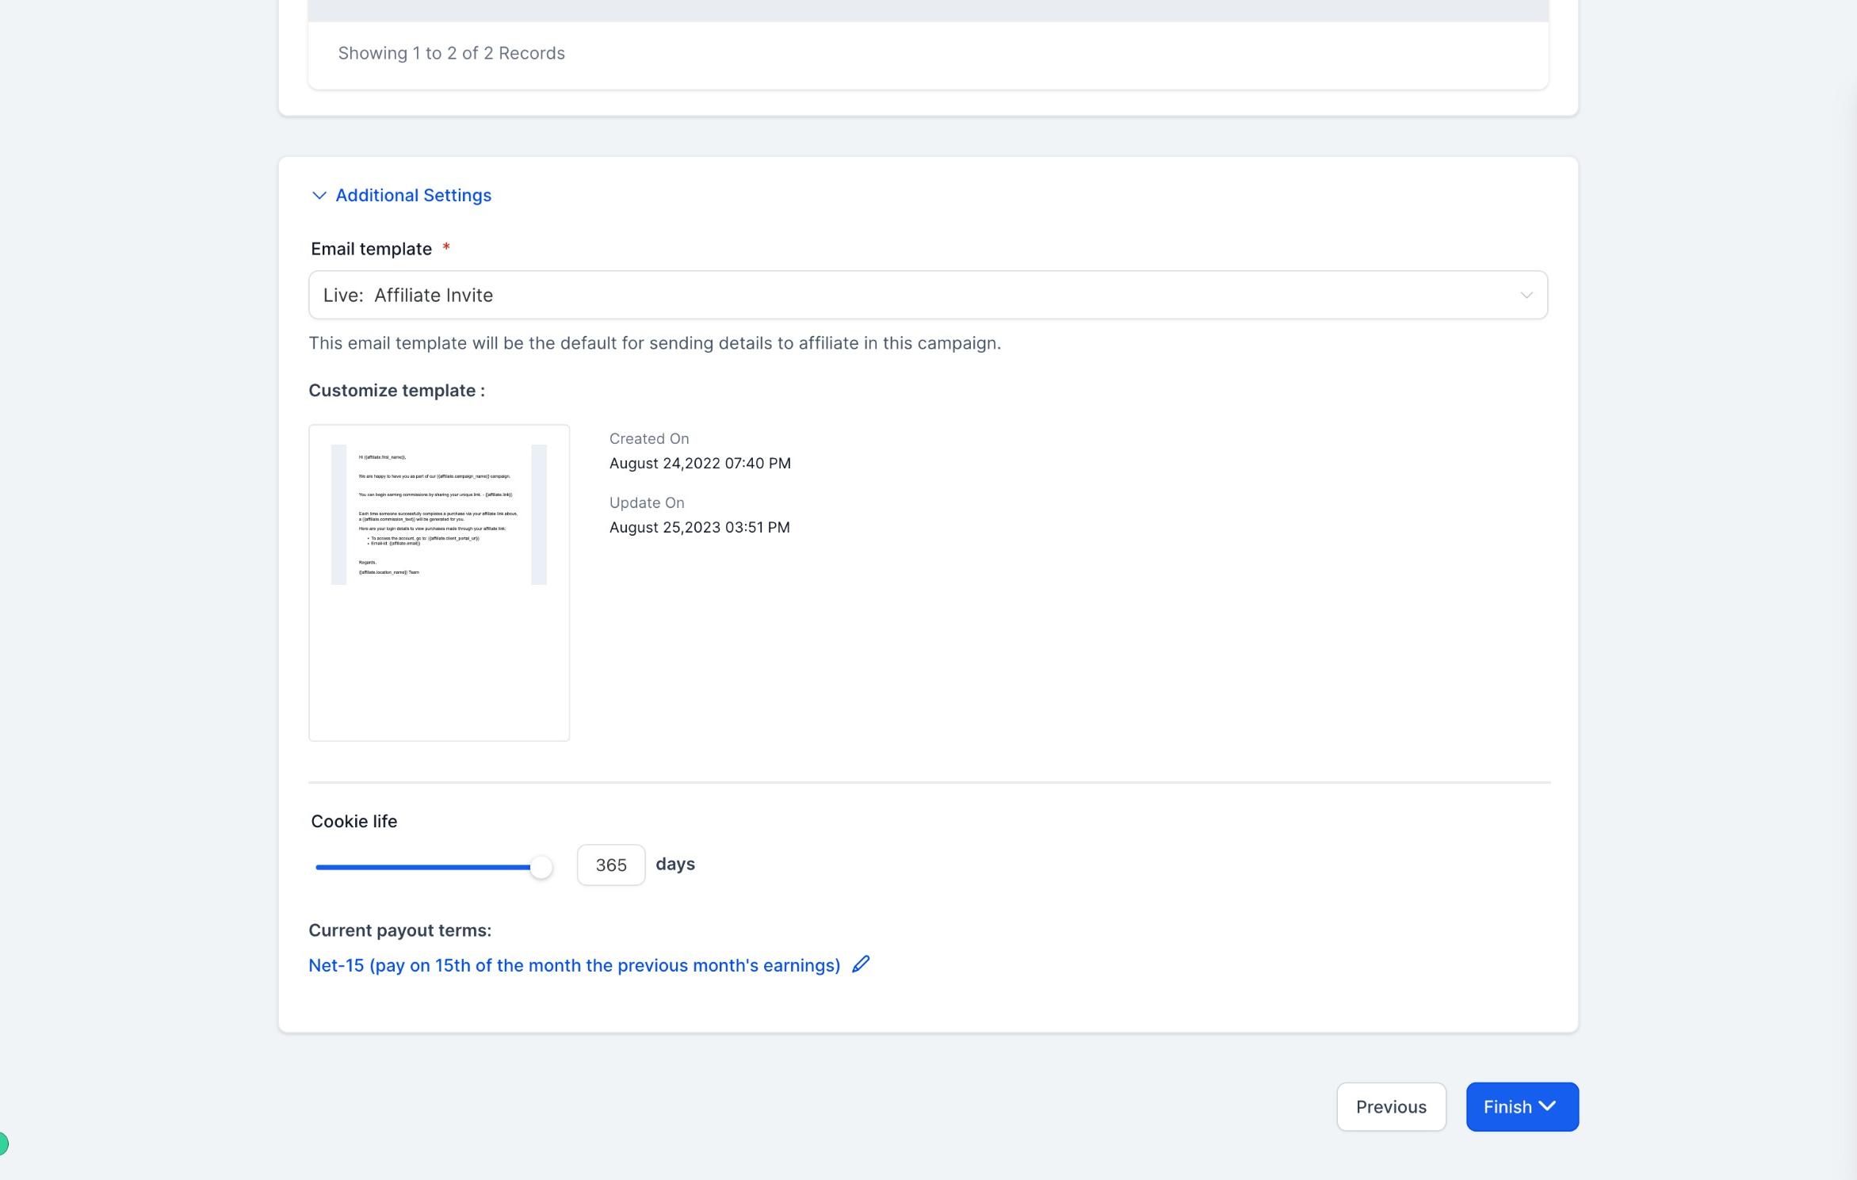Open the Net-15 payout terms link
Screen dimensions: 1857x1180
pos(574,965)
